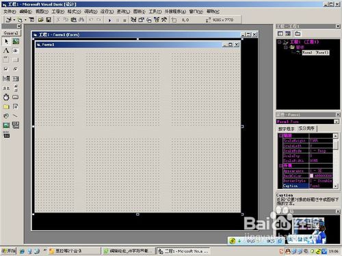Click the Appearance property row

click(308, 171)
